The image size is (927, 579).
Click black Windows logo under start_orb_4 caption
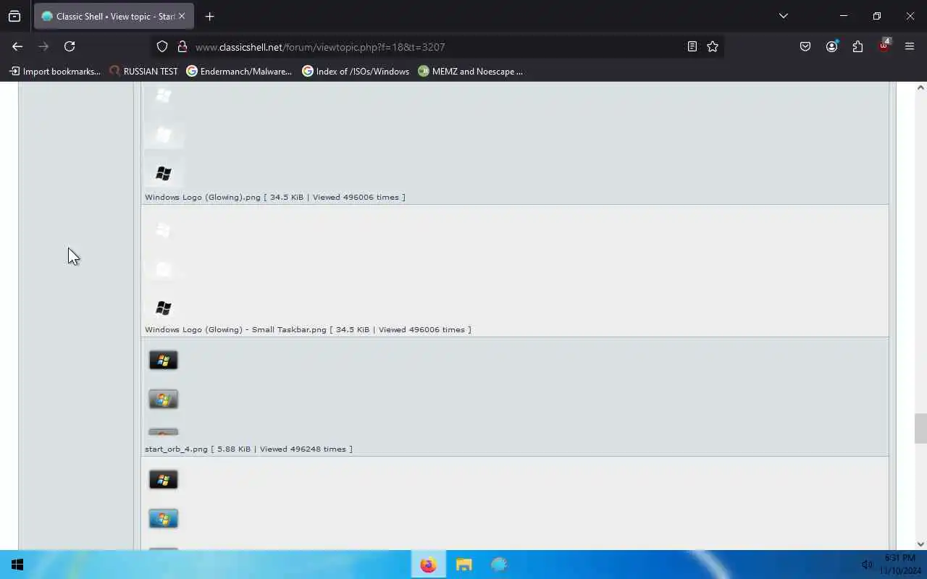point(164,480)
